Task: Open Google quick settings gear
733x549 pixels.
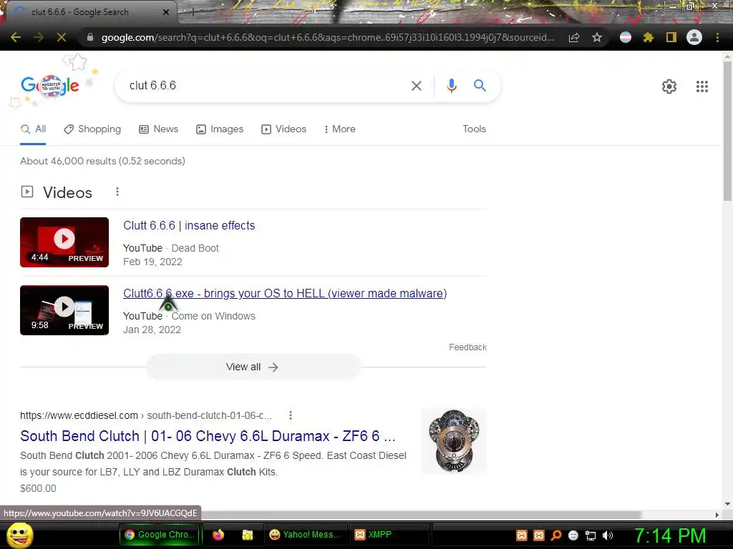Action: click(x=669, y=86)
